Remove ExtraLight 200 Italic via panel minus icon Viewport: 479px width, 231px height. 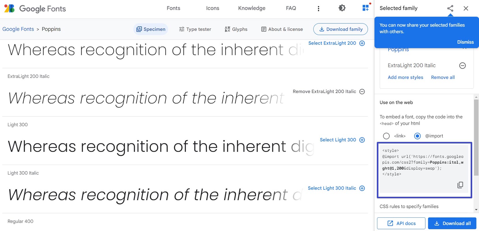[462, 66]
